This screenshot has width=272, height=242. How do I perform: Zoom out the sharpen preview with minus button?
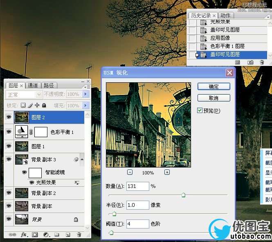(x=130, y=172)
